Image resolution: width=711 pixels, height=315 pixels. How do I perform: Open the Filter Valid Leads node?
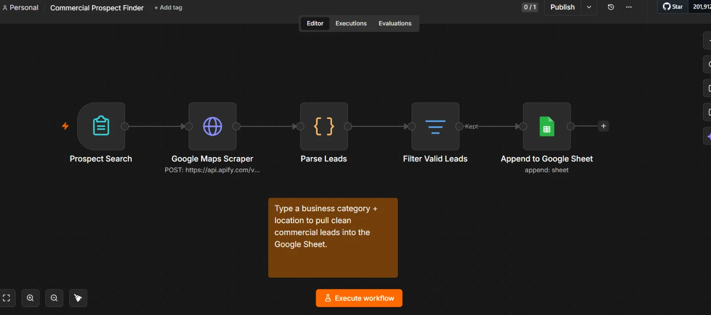[435, 126]
